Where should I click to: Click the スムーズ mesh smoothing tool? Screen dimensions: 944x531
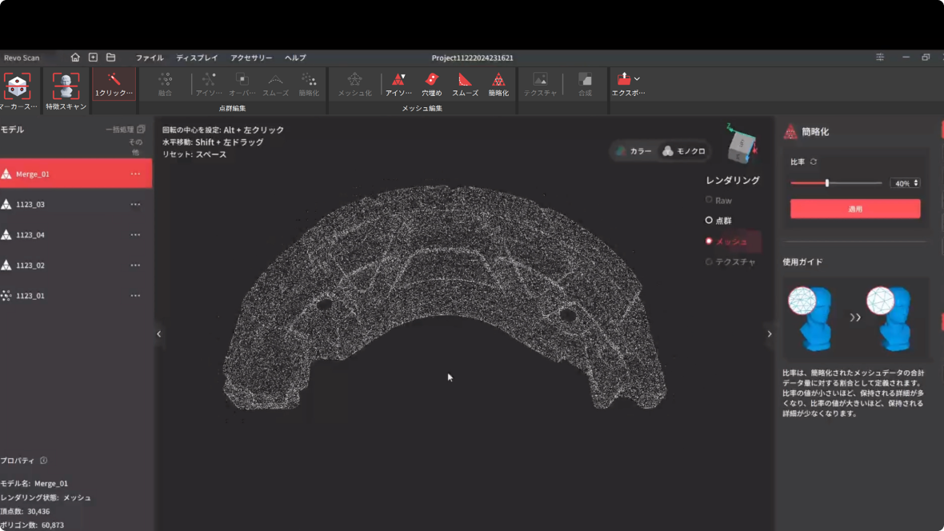point(465,83)
